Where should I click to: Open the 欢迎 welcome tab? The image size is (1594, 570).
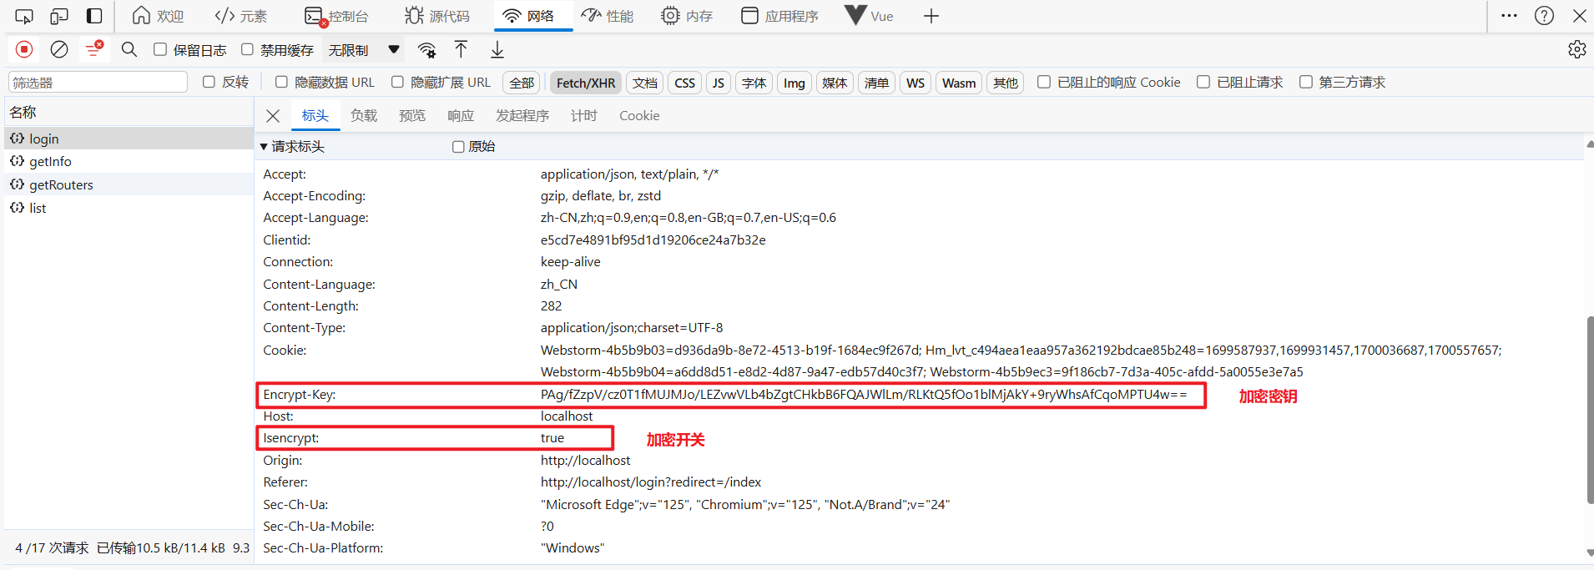158,16
